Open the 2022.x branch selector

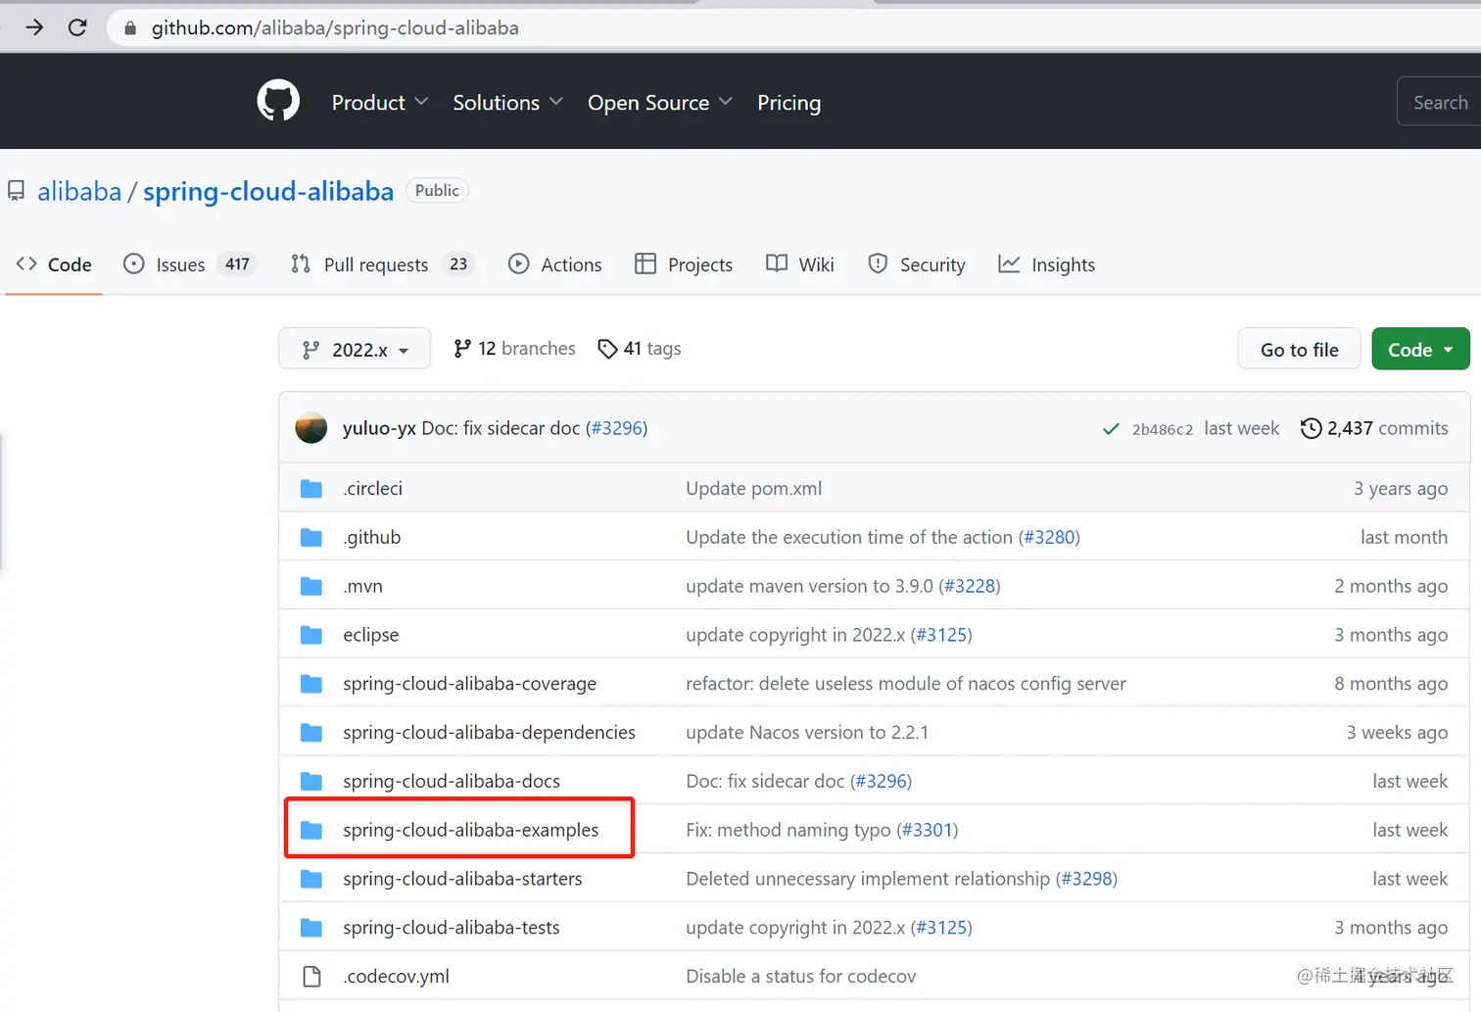point(355,349)
